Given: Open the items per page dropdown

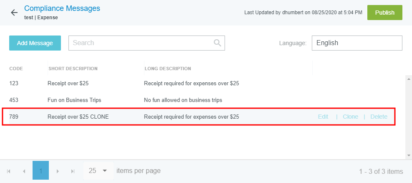Looking at the screenshot, I should pos(99,170).
